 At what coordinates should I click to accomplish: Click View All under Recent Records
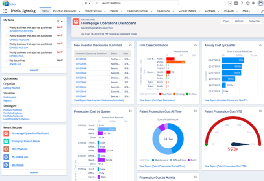pos(34,172)
